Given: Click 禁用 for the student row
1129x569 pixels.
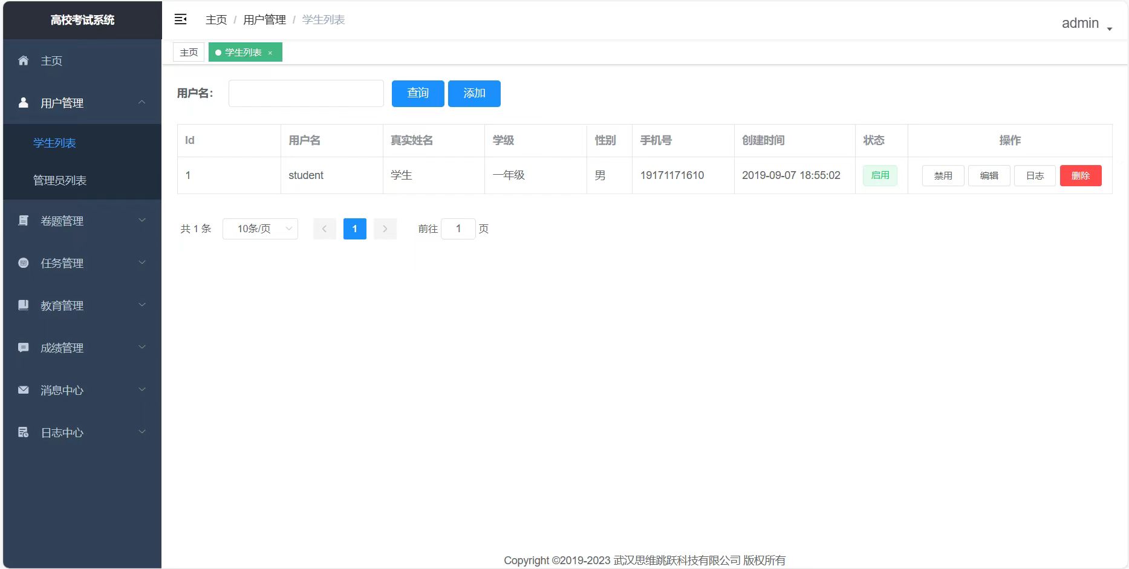Looking at the screenshot, I should [x=943, y=175].
